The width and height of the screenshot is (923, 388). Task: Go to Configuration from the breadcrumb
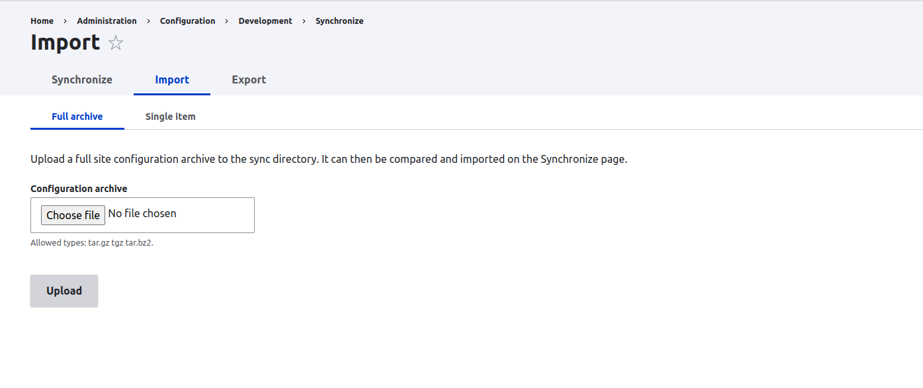click(x=187, y=21)
